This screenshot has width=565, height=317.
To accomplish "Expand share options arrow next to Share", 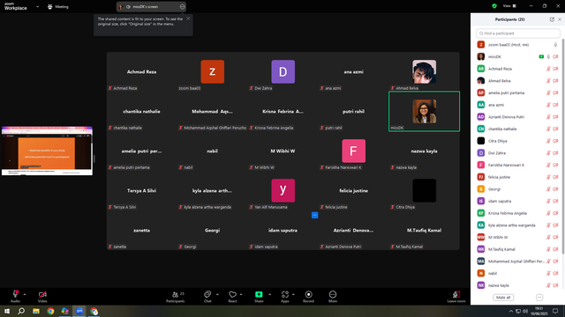I will (269, 294).
